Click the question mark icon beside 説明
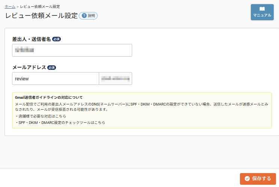Screen dimensions: 279x187 (x=84, y=16)
